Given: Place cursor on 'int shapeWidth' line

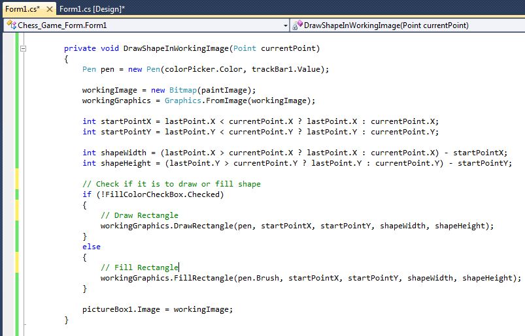Looking at the screenshot, I should click(295, 153).
